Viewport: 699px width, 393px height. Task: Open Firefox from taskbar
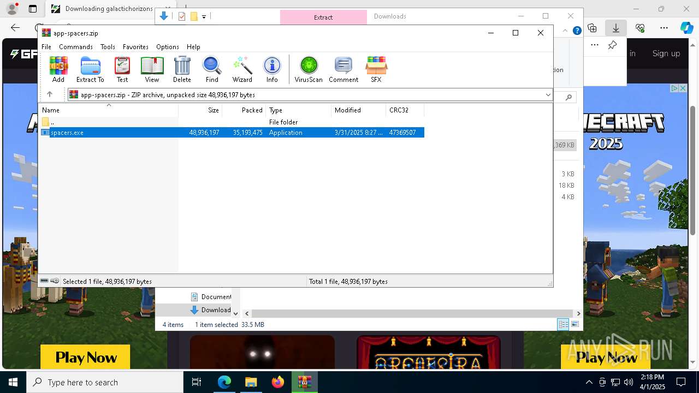pos(278,382)
